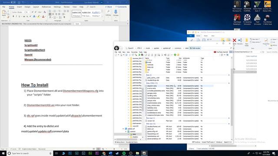Viewport: 278px width, 156px height.
Task: Open the font size dropdown in Word
Action: click(30, 12)
